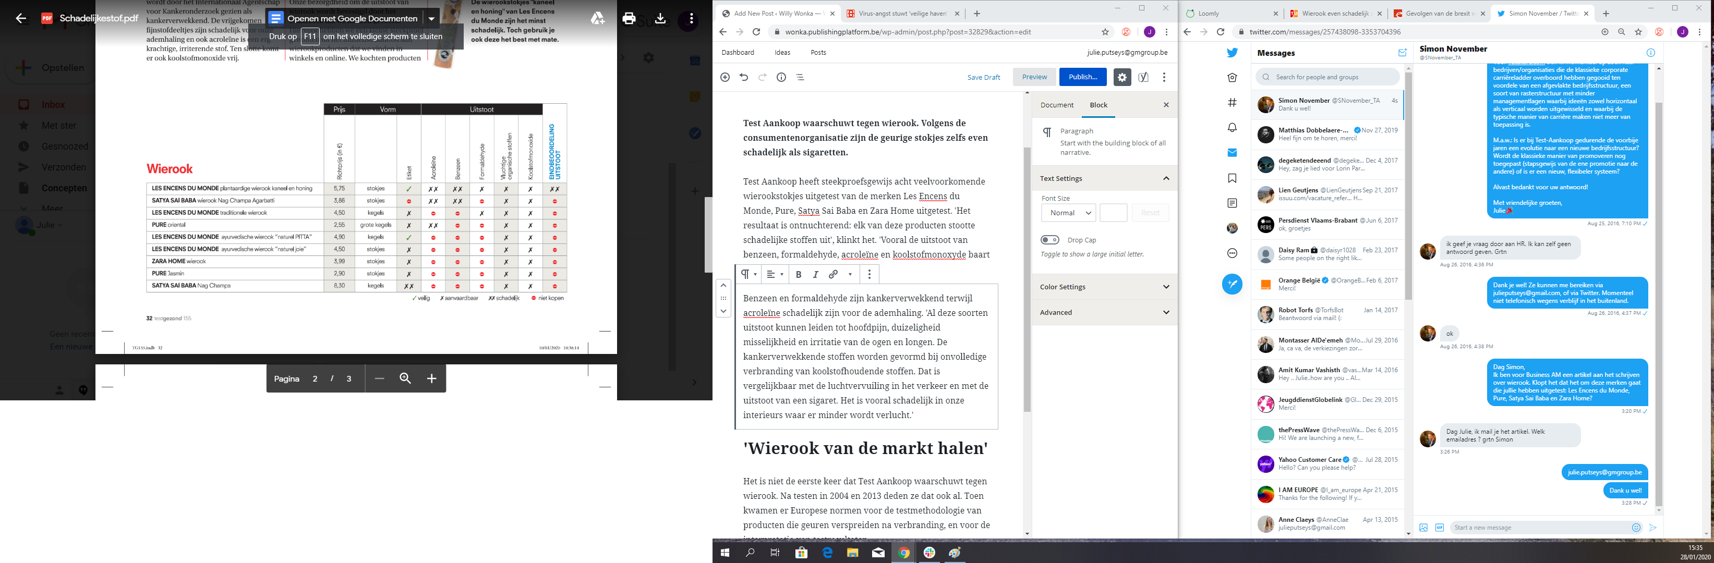Insert a link with the link icon
1714x563 pixels.
coord(833,274)
